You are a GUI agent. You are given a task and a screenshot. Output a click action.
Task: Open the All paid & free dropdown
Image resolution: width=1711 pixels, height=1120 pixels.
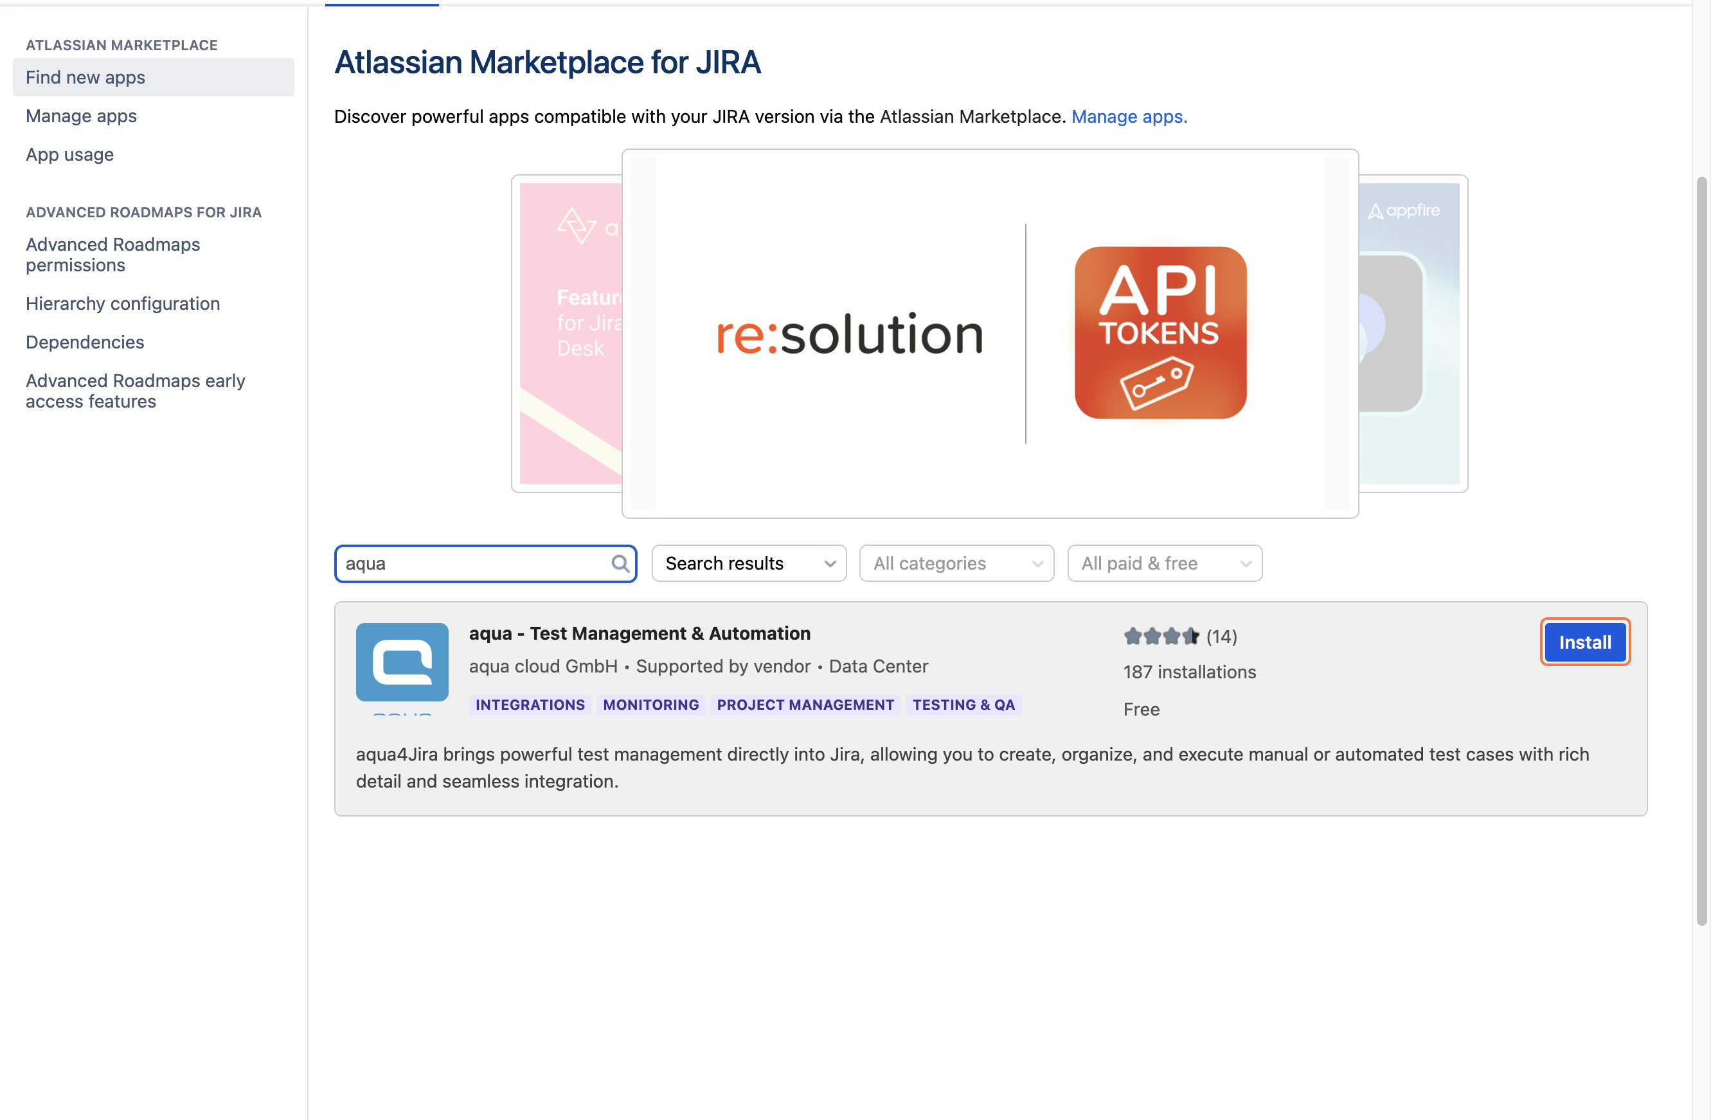[x=1164, y=563]
